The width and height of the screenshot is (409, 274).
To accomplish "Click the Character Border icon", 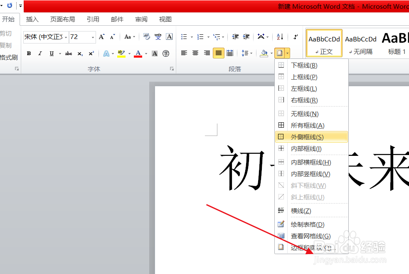I will pyautogui.click(x=169, y=37).
